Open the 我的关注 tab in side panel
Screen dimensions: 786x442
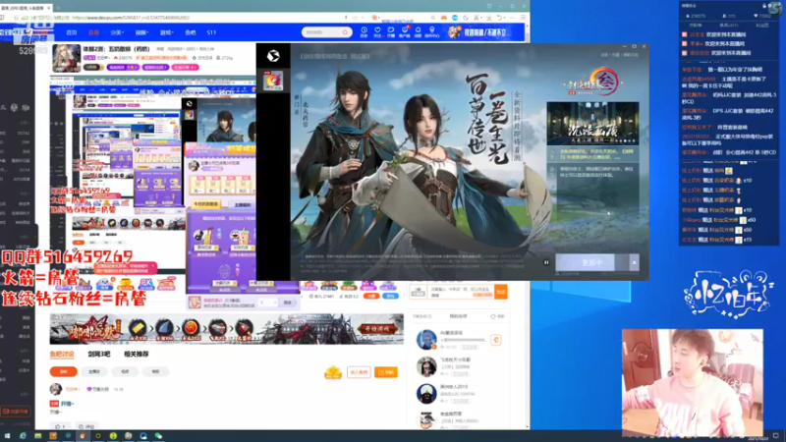(x=458, y=316)
